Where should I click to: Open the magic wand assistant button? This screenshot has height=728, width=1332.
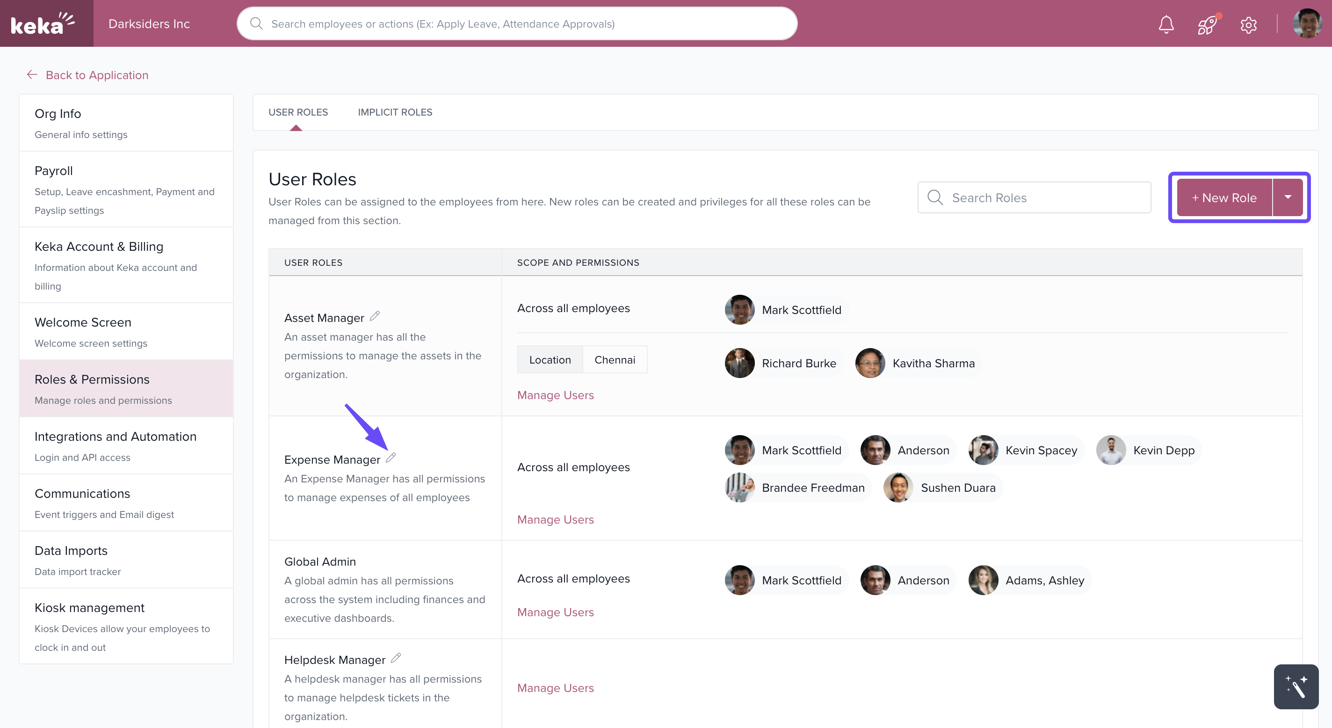coord(1296,687)
